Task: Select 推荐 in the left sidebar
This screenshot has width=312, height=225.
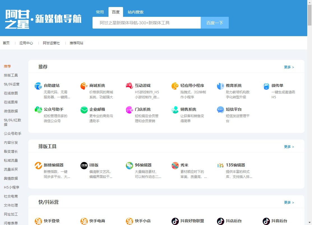Action: coord(7,66)
